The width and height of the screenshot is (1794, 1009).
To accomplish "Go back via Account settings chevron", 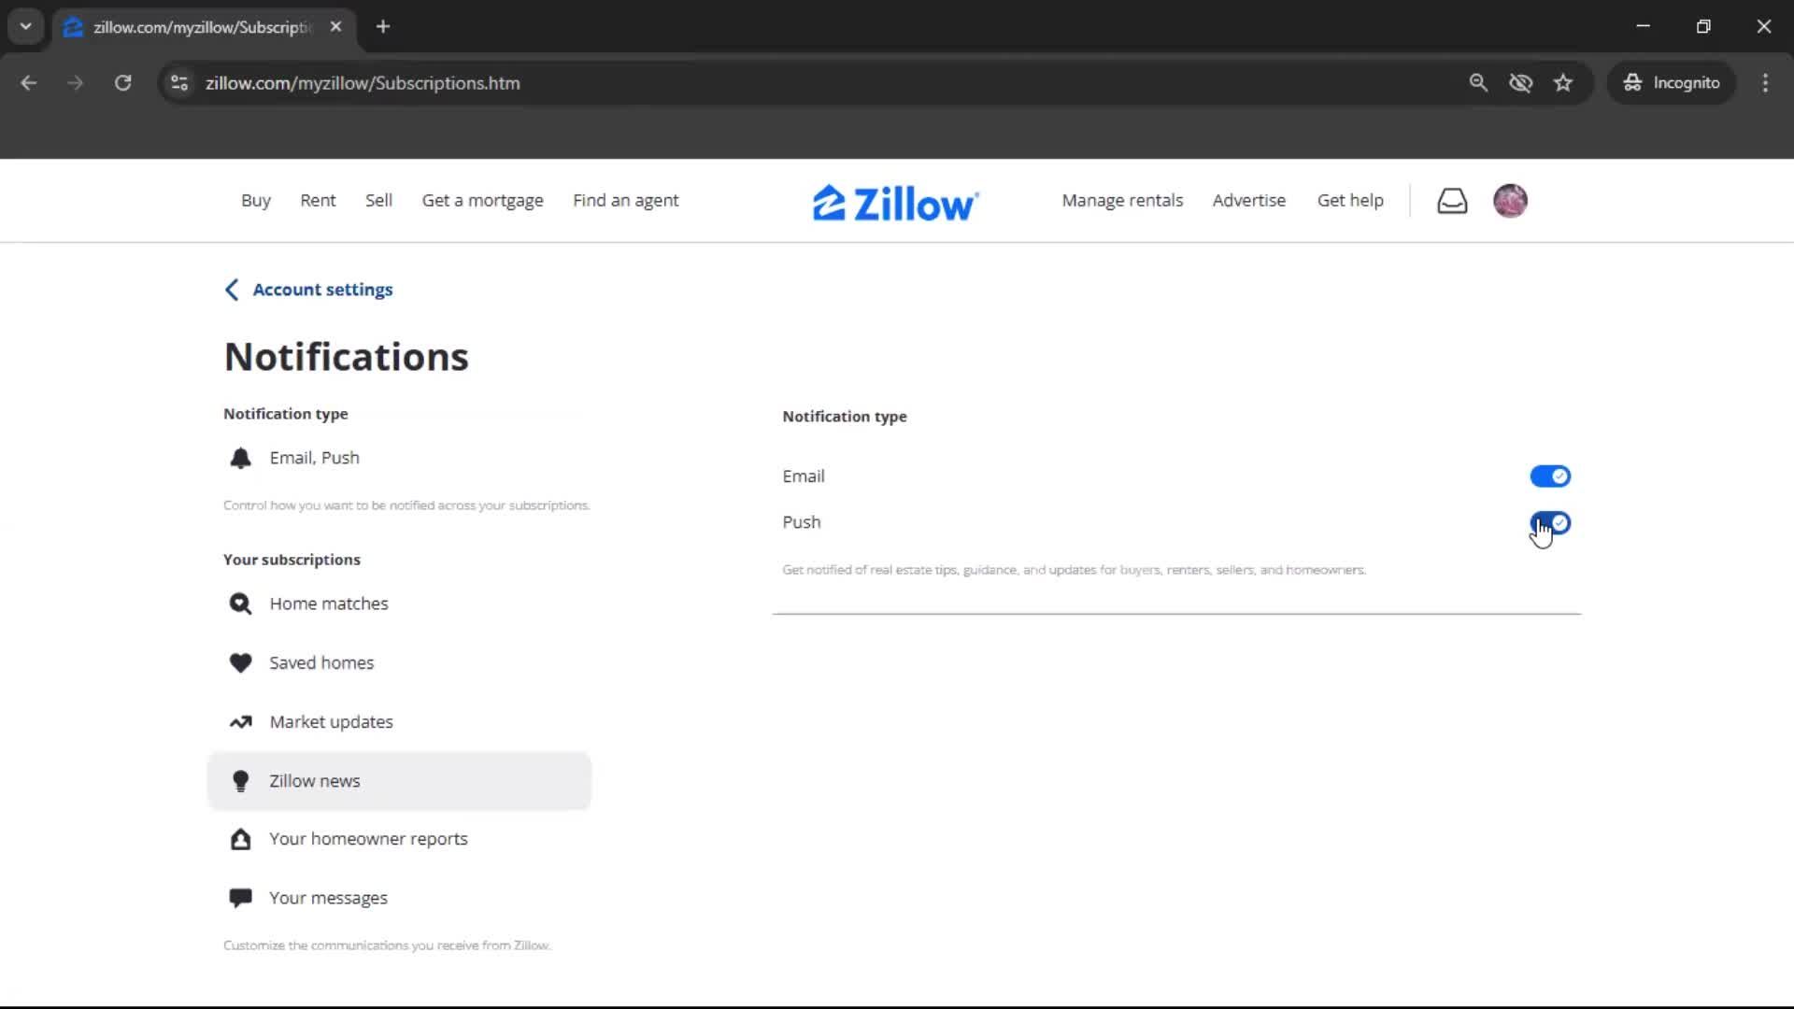I will [x=232, y=290].
